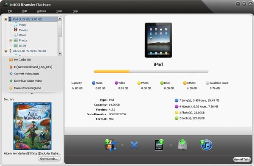Open the Help menu
This screenshot has width=254, height=166.
75,11
